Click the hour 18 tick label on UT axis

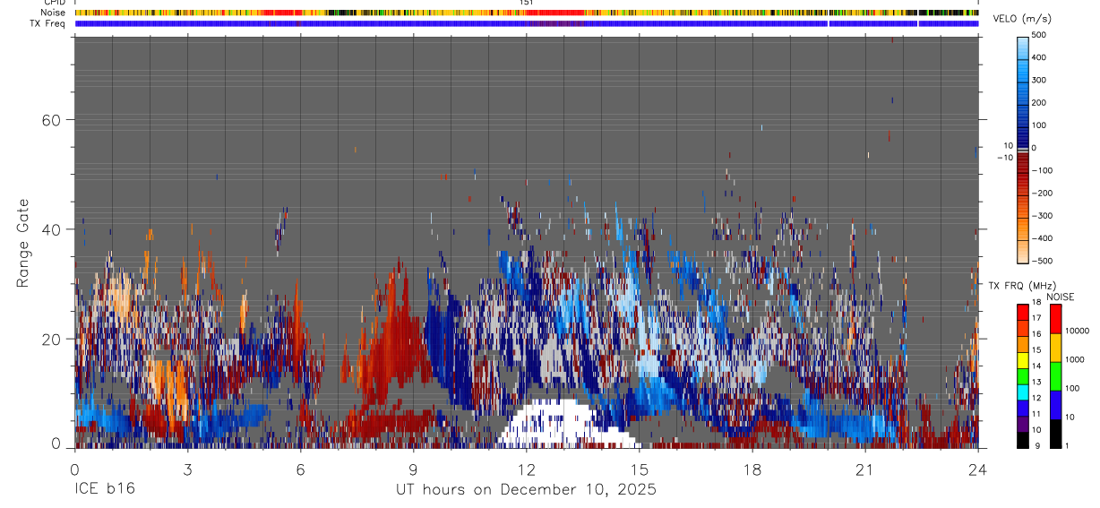coord(752,469)
